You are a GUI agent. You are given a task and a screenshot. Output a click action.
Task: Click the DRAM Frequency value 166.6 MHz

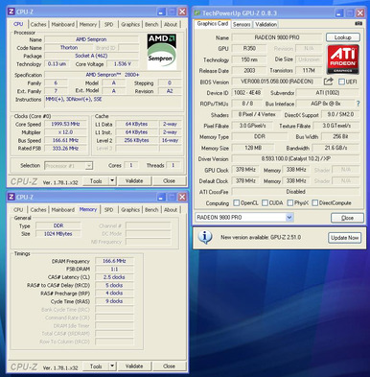coord(114,261)
